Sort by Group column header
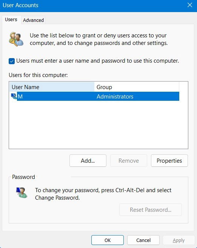The height and width of the screenshot is (248, 197). (137, 87)
